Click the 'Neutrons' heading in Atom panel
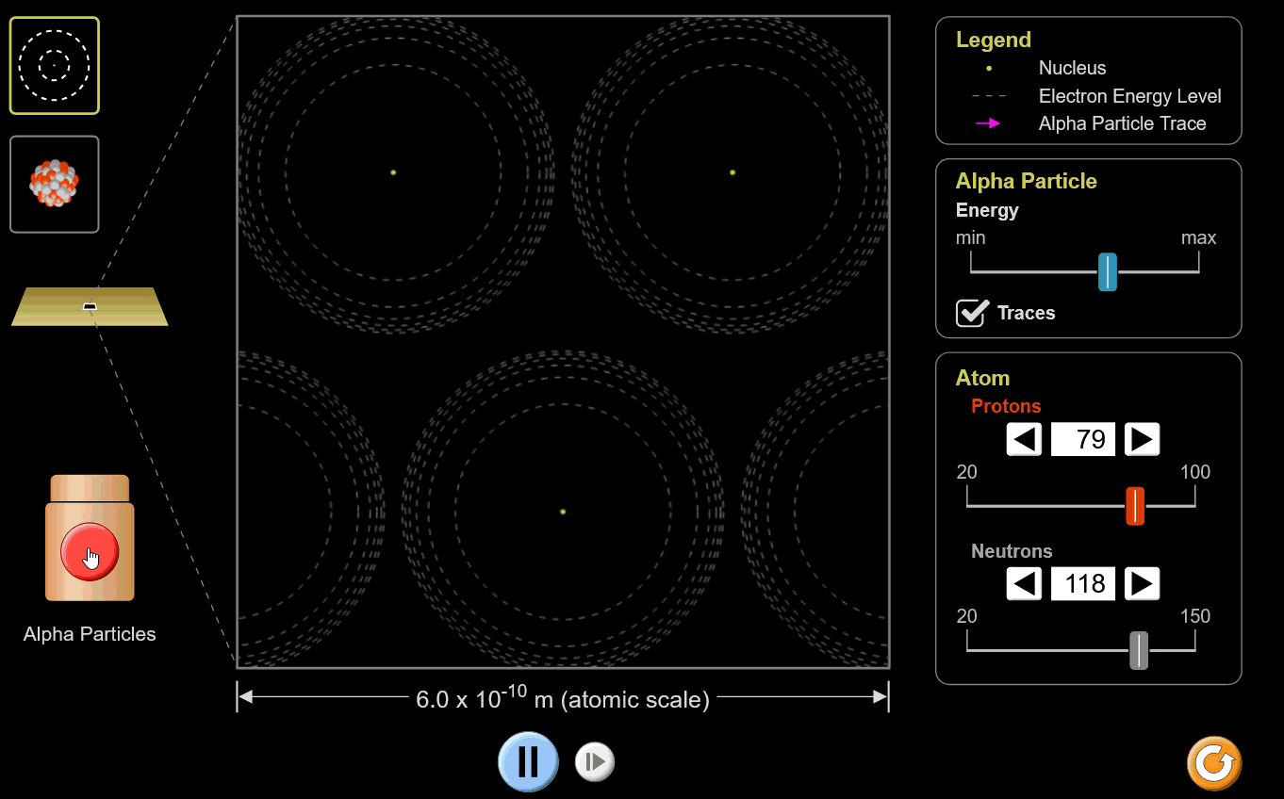 click(x=1012, y=551)
